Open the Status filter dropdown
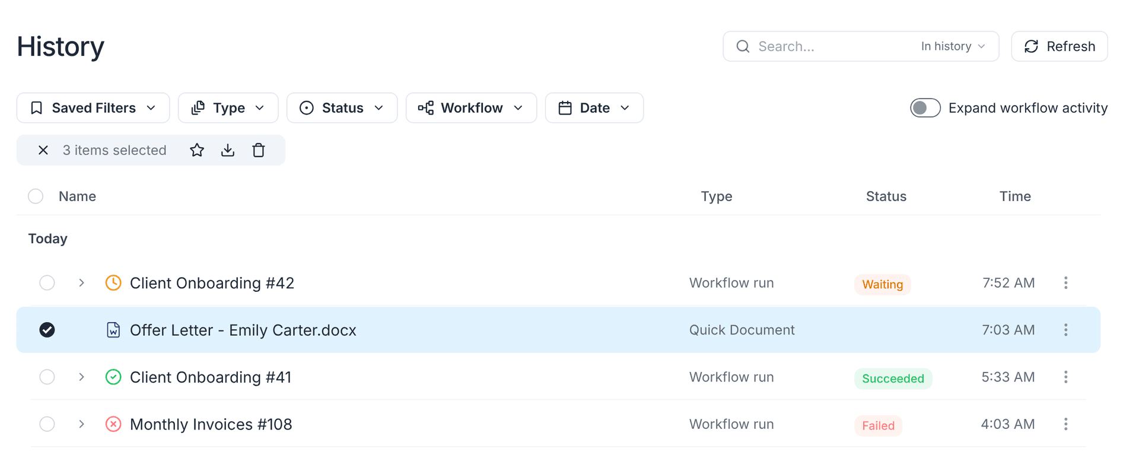The image size is (1139, 452). (342, 108)
